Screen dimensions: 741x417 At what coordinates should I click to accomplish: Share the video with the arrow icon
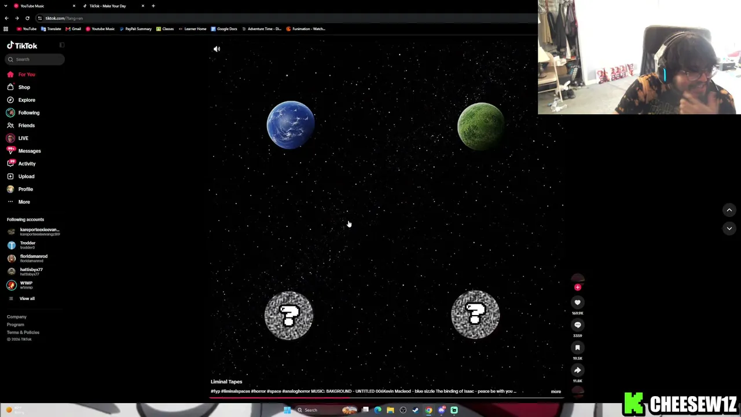click(577, 370)
